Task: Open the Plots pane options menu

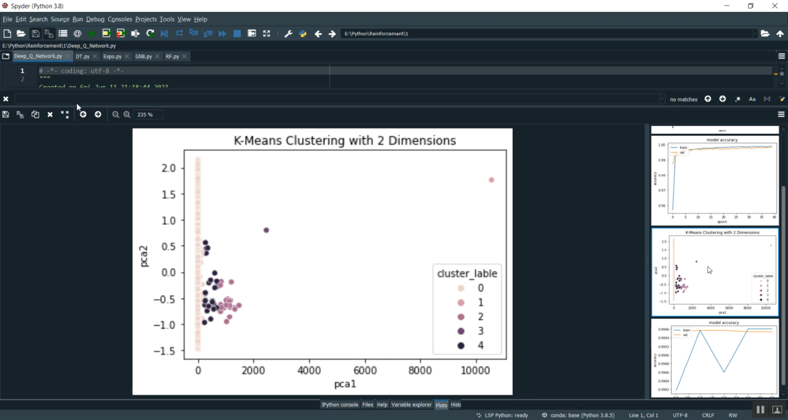Action: tap(781, 114)
